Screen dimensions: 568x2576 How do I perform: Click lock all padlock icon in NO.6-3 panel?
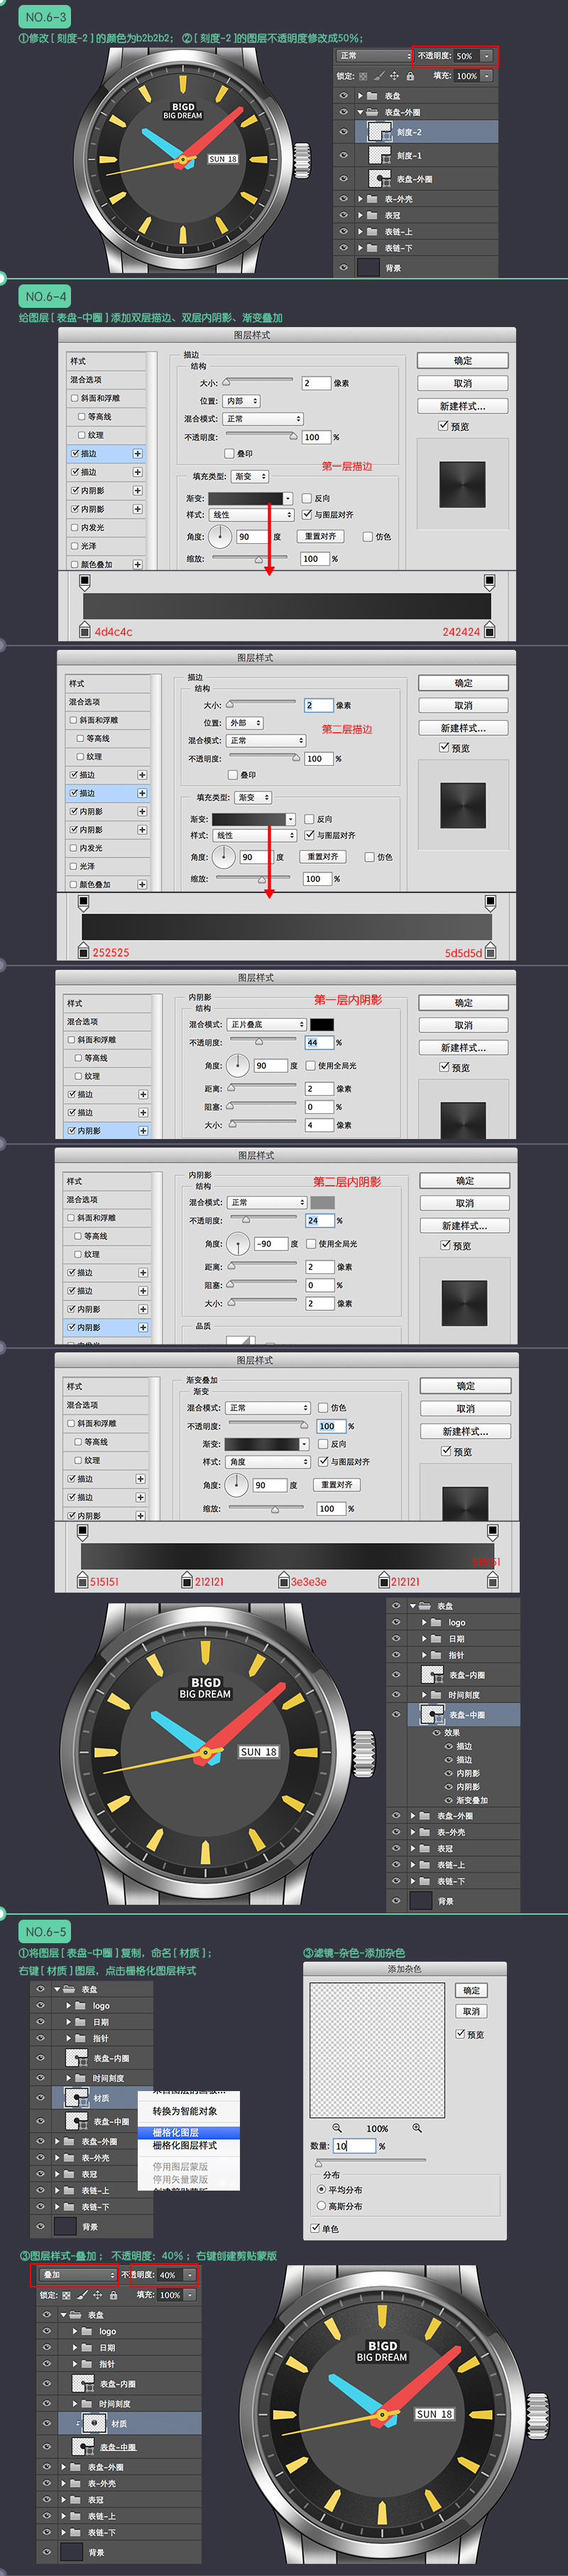pos(409,76)
